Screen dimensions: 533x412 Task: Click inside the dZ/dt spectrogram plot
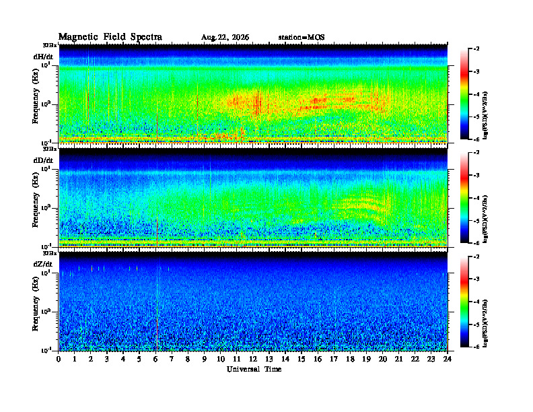point(253,302)
